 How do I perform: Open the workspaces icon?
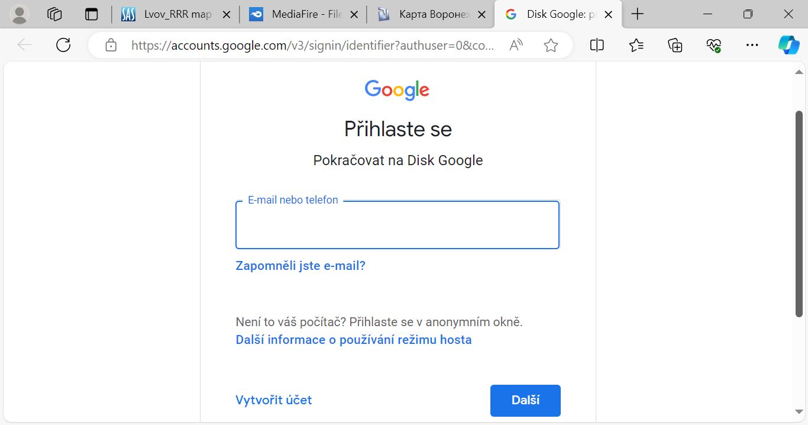(54, 14)
